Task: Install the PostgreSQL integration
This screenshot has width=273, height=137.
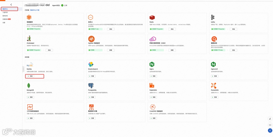Action: (92, 97)
